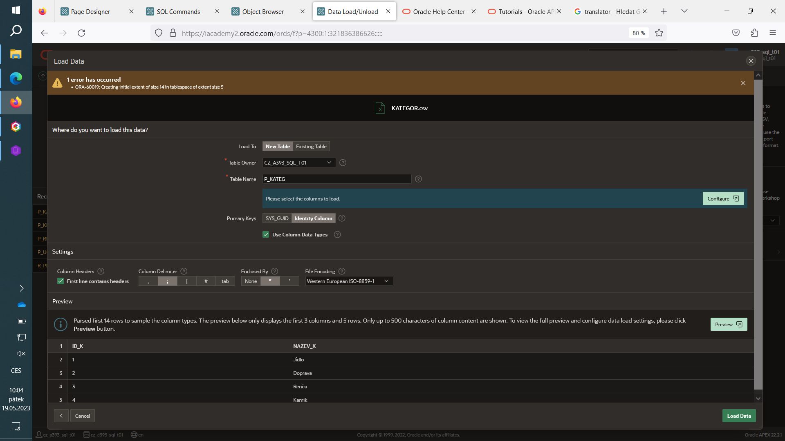Screen dimensions: 785x441
Task: Switch Load To option to Existing Table
Action: point(311,146)
